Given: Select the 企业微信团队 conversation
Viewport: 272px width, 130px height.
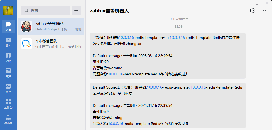Looking at the screenshot, I should pos(51,44).
